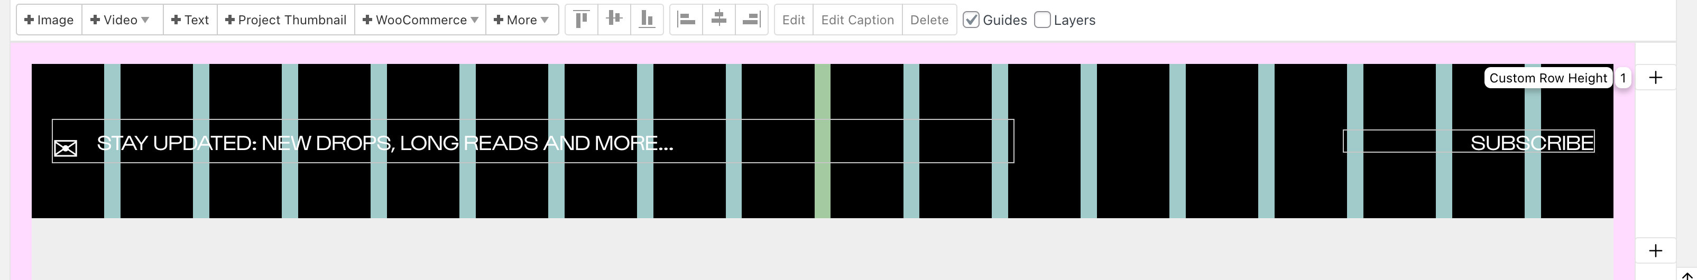Disable the Guides checkbox
This screenshot has width=1697, height=280.
point(971,20)
